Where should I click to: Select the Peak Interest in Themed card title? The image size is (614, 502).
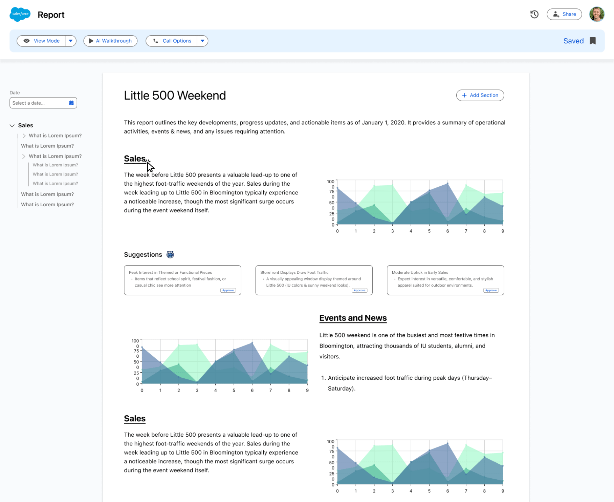pos(170,273)
